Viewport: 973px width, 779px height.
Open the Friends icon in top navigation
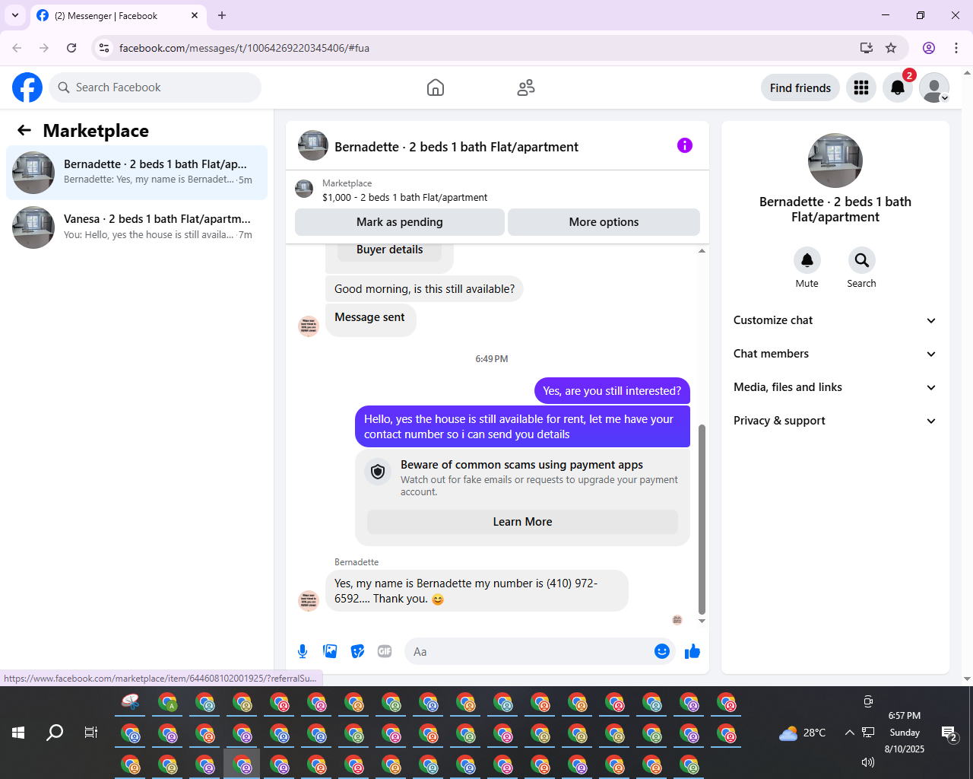point(526,87)
